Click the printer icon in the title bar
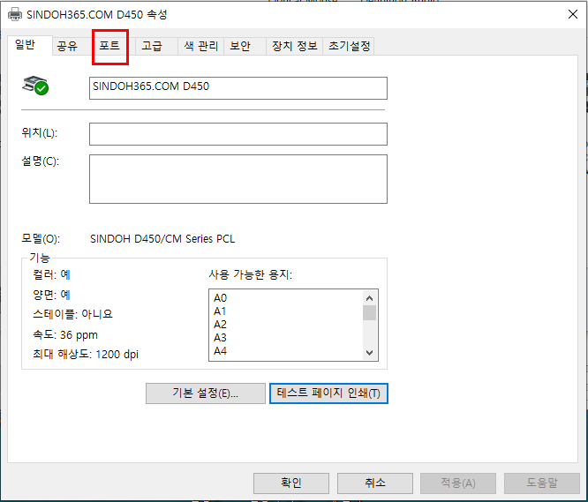Image resolution: width=588 pixels, height=502 pixels. pos(15,15)
